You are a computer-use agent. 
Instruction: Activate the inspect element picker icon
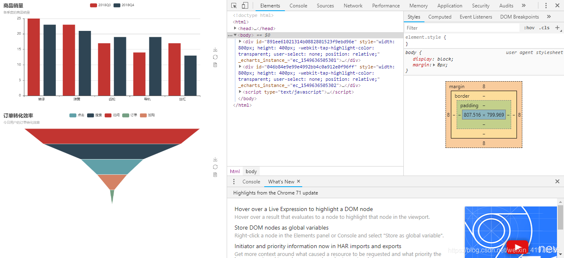coord(234,5)
